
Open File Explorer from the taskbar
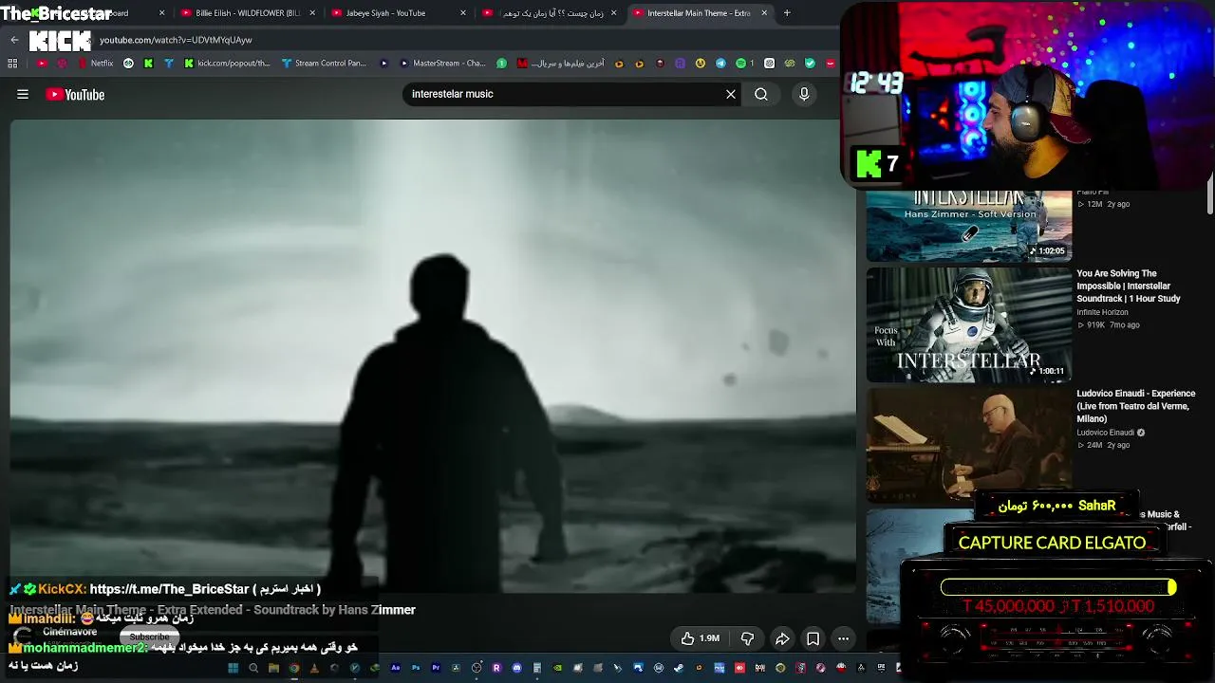tap(273, 668)
